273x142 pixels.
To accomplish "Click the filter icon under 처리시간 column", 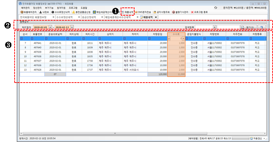I will click(84, 38).
